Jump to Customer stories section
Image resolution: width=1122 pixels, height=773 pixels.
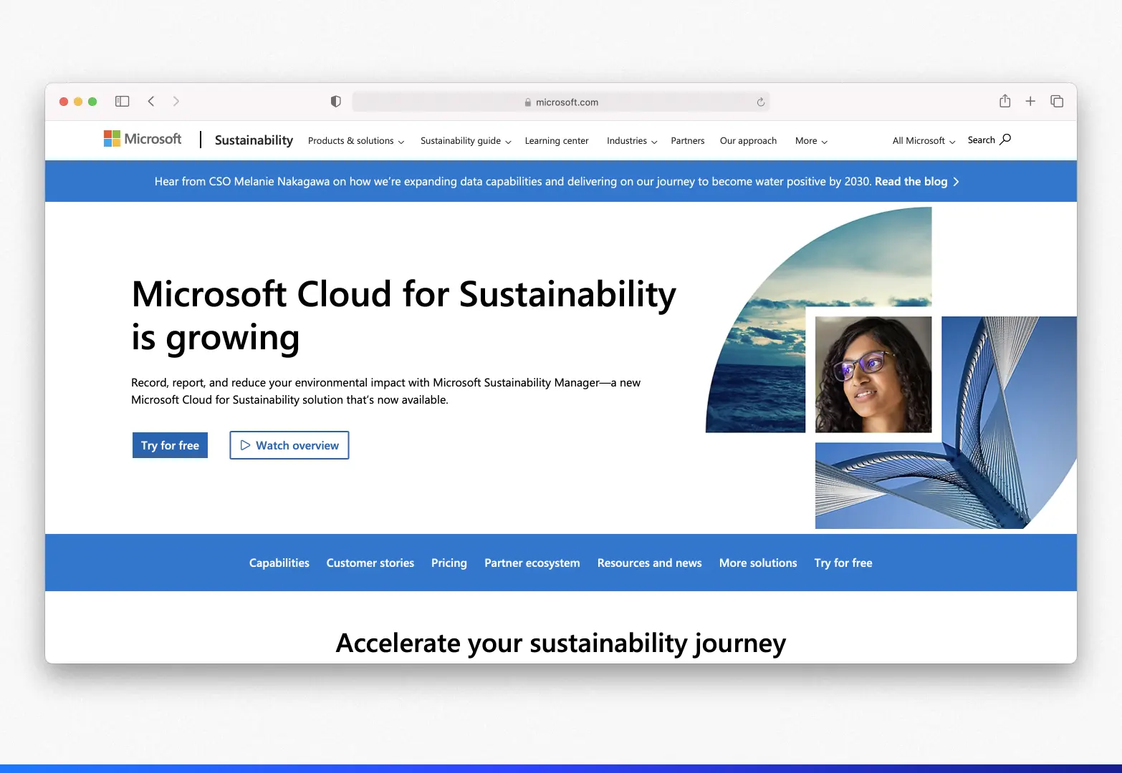coord(370,563)
